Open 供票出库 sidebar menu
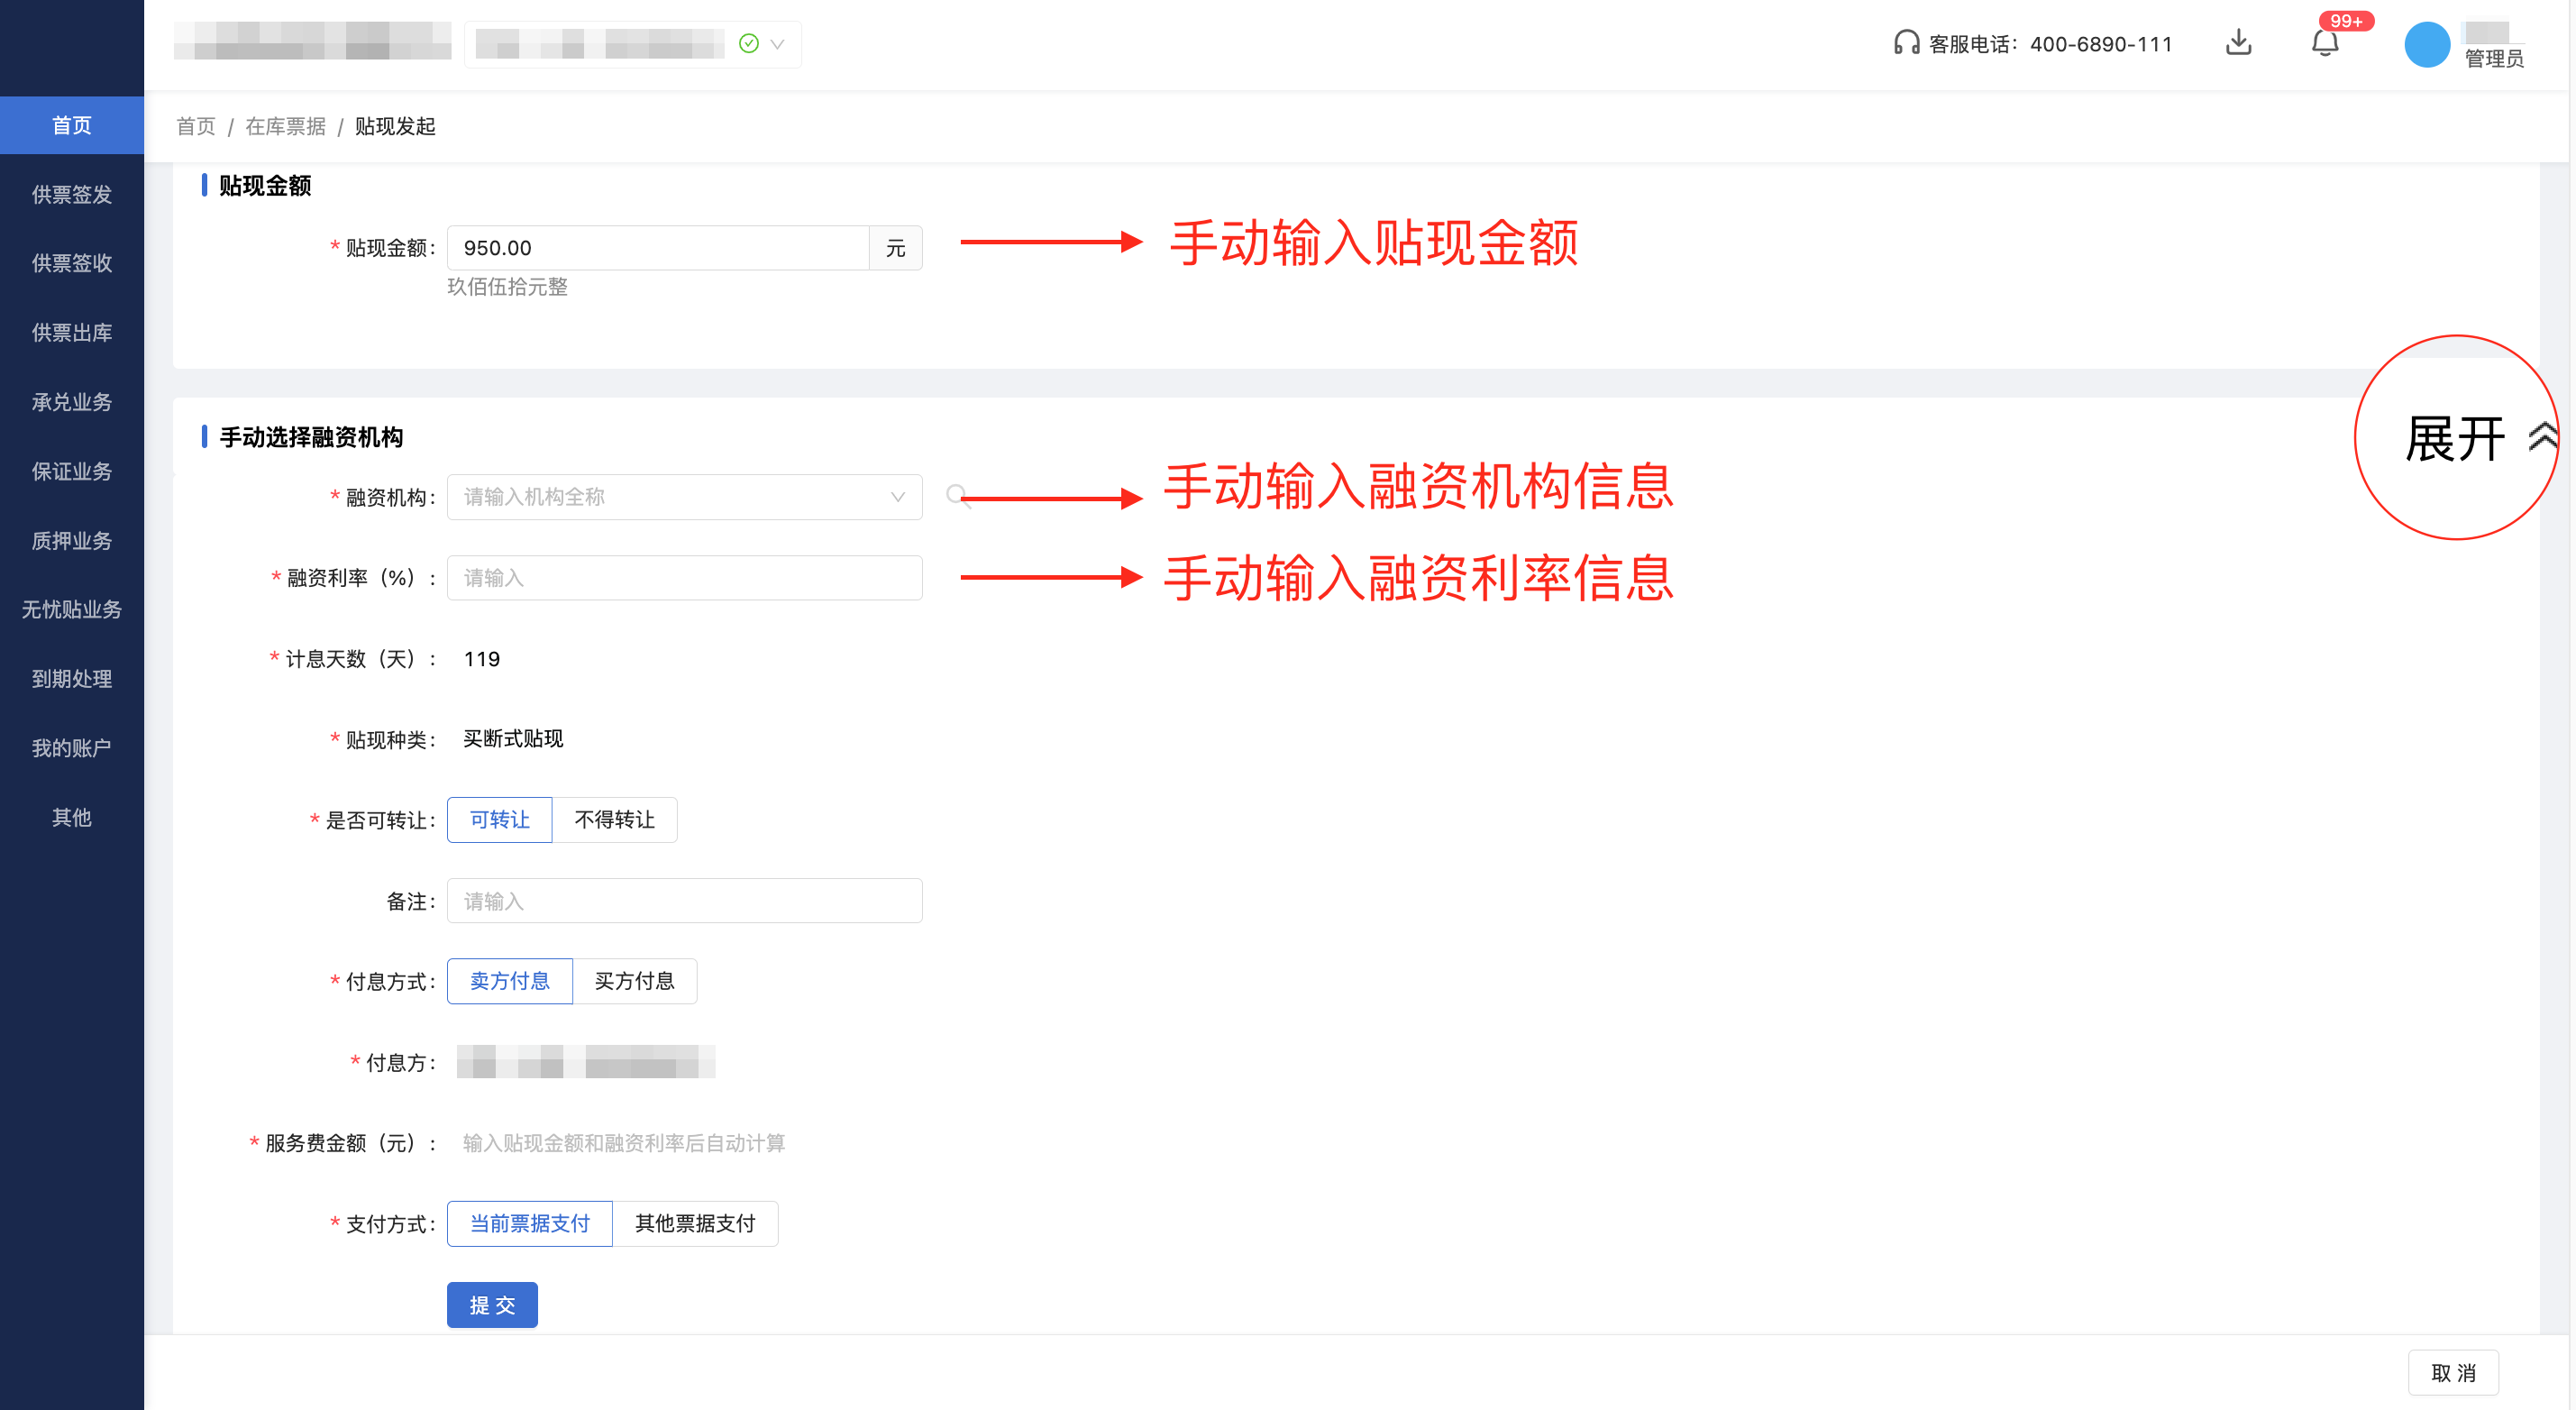Image resolution: width=2576 pixels, height=1410 pixels. pos(72,332)
